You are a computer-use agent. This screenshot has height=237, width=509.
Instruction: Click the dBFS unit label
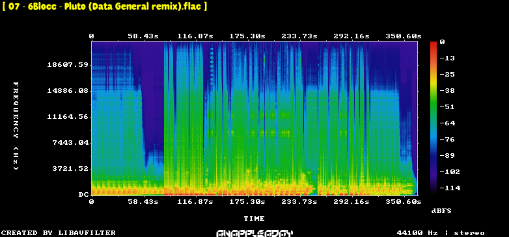(x=441, y=211)
